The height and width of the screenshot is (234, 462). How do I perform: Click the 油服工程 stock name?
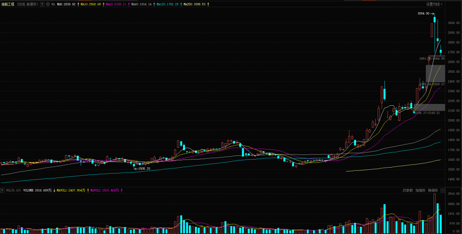click(x=8, y=4)
